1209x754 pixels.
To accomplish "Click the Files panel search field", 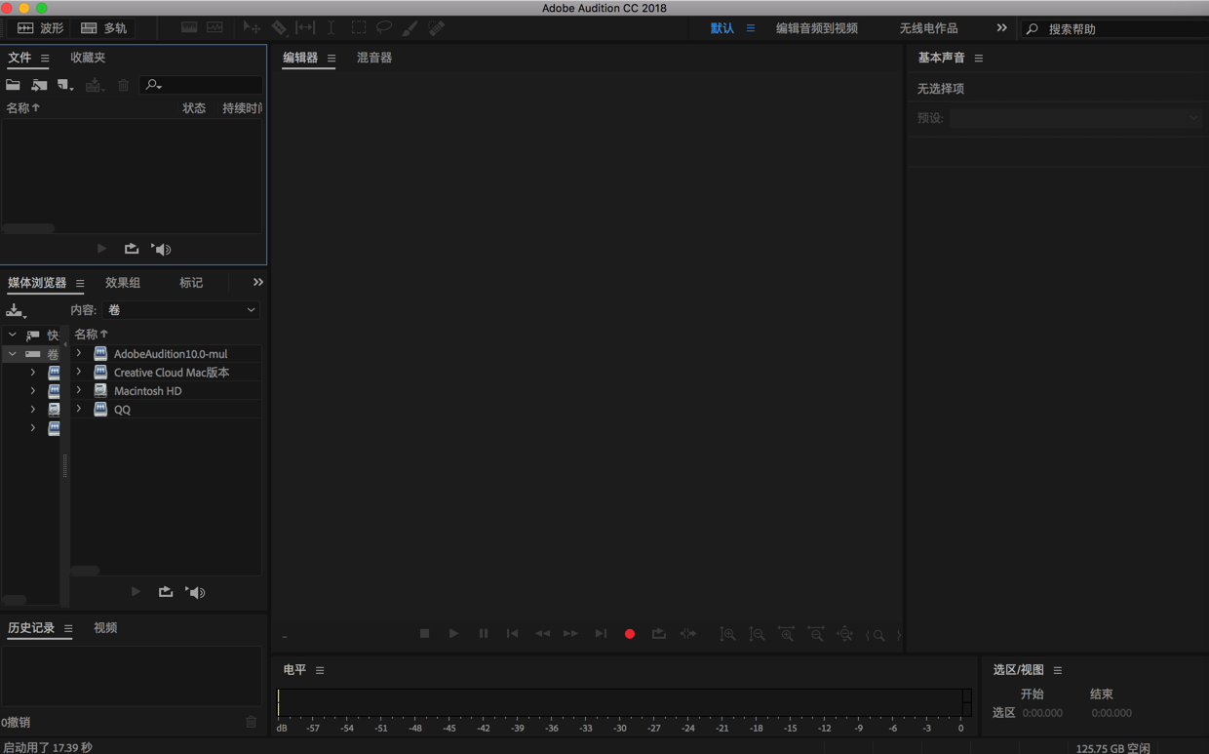I will point(201,85).
